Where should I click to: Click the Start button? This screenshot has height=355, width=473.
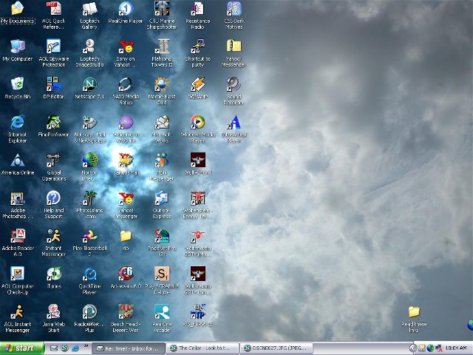[x=22, y=348]
